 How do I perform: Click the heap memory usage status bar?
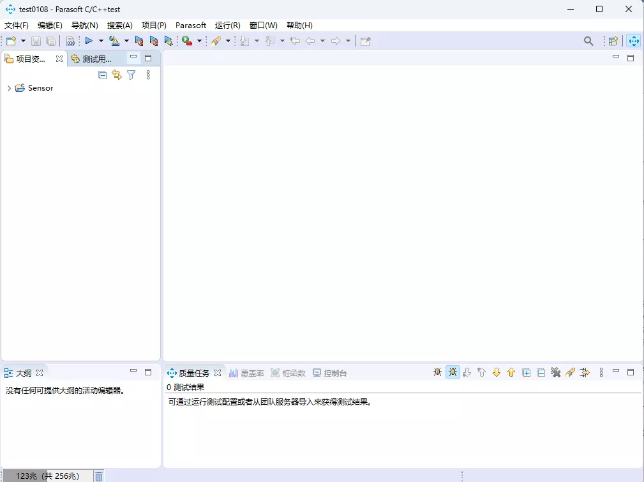click(x=47, y=476)
